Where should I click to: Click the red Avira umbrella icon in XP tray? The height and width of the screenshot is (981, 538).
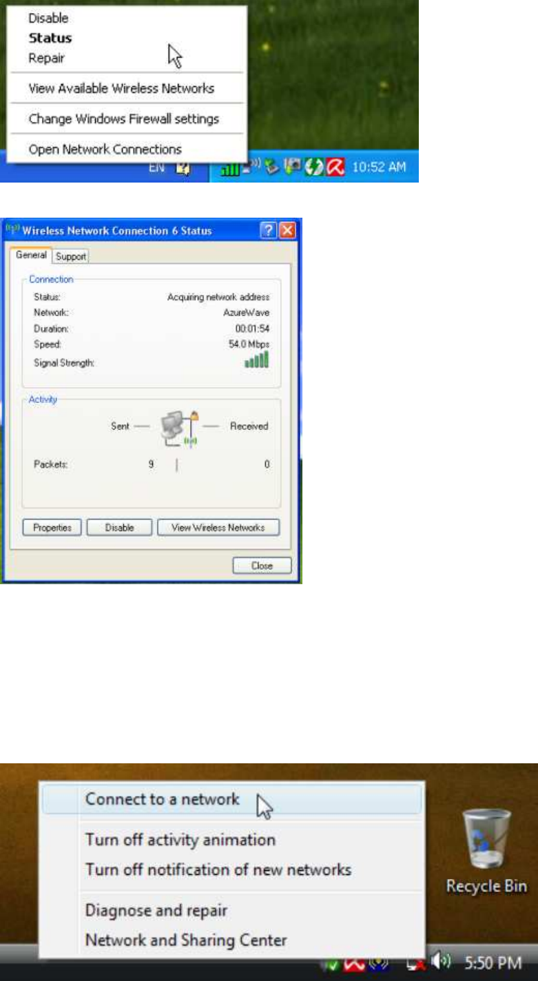pos(335,168)
